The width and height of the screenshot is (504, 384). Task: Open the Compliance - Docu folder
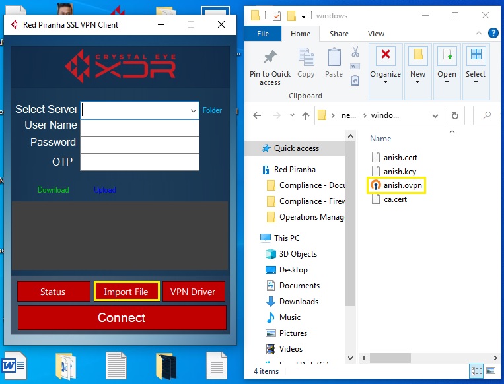tap(306, 185)
